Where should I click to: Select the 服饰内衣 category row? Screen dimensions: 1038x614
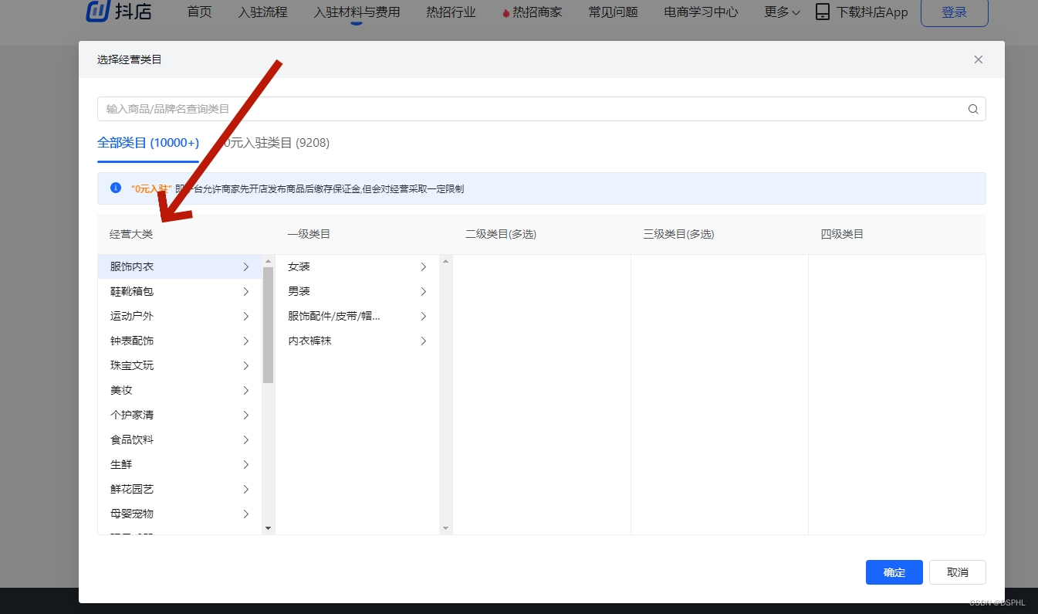[x=180, y=266]
